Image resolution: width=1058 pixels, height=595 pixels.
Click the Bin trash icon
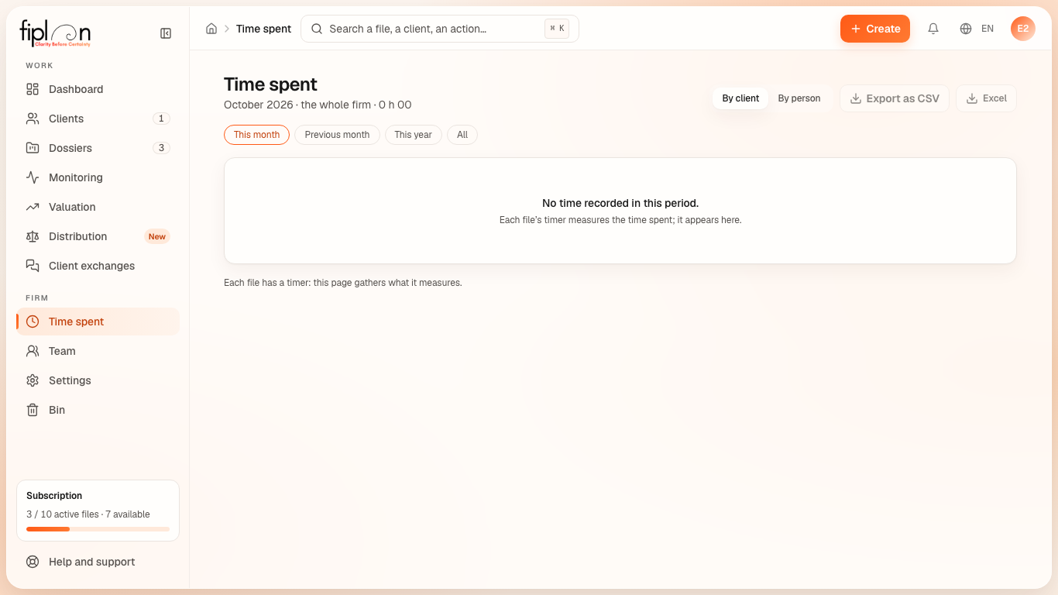tap(33, 410)
